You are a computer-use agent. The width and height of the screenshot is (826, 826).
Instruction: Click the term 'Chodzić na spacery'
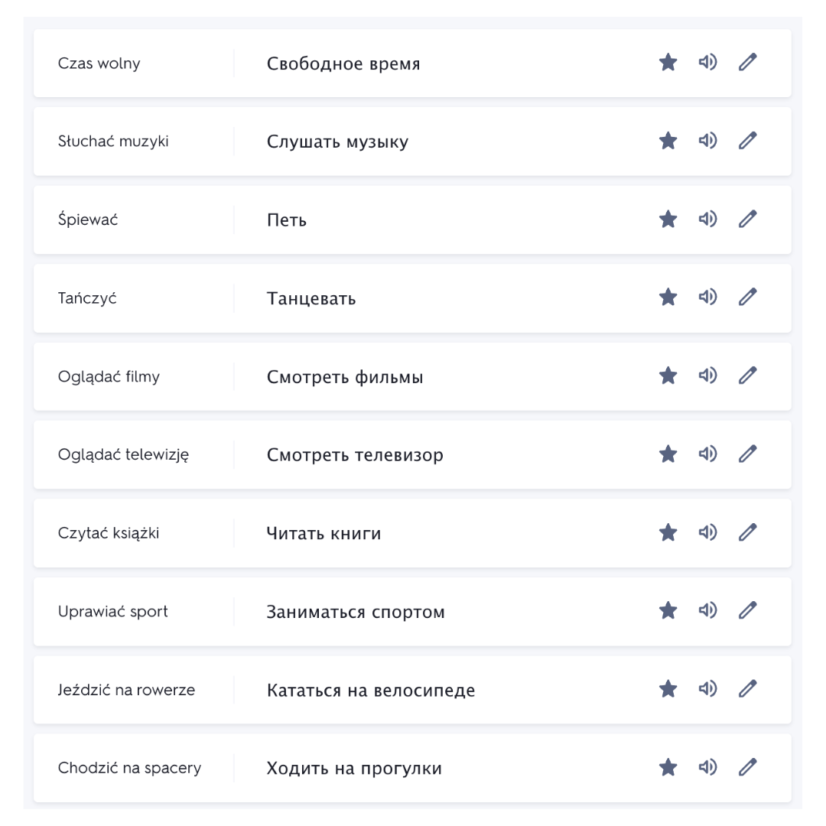[x=129, y=768]
